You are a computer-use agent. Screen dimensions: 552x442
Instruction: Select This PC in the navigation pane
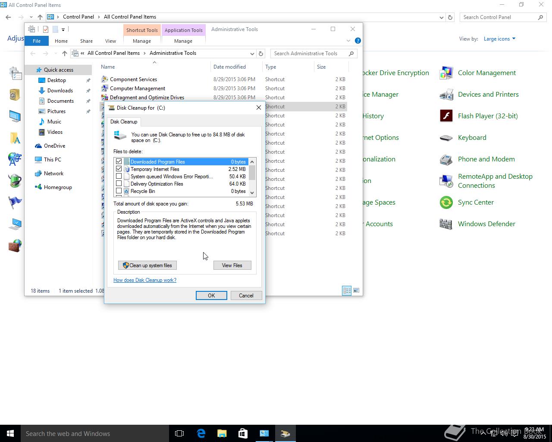click(x=53, y=160)
